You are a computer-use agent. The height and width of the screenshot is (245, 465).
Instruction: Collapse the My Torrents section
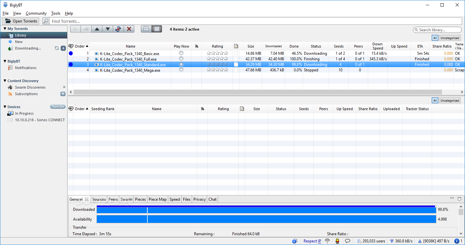5,29
